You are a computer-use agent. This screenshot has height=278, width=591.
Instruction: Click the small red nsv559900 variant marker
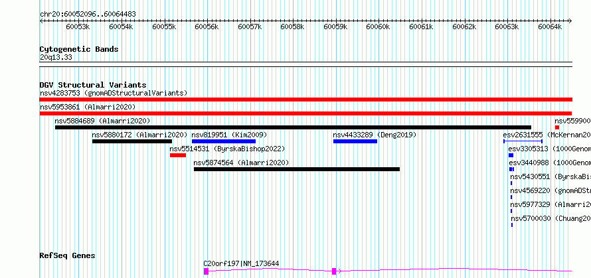point(557,127)
